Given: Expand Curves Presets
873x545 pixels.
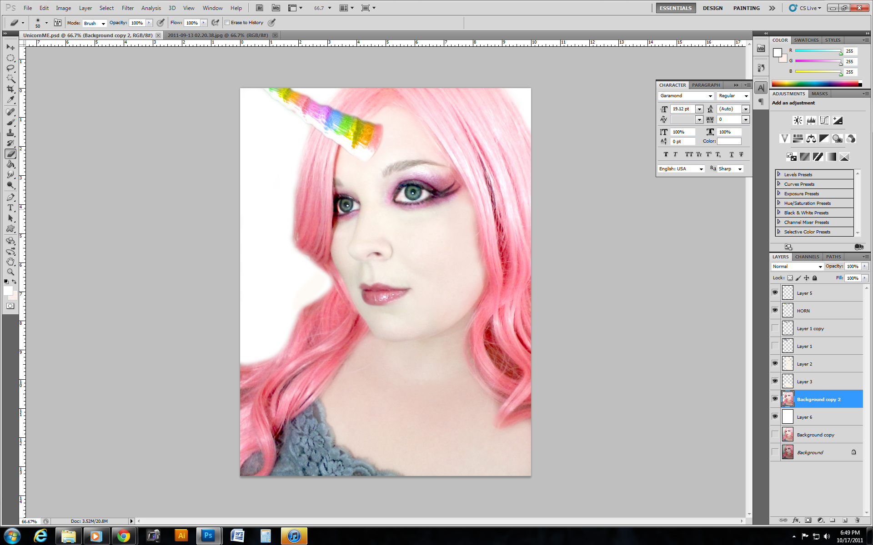Looking at the screenshot, I should tap(779, 184).
